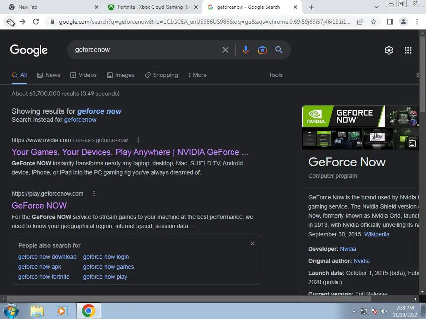Switch to Videos results

(83, 75)
